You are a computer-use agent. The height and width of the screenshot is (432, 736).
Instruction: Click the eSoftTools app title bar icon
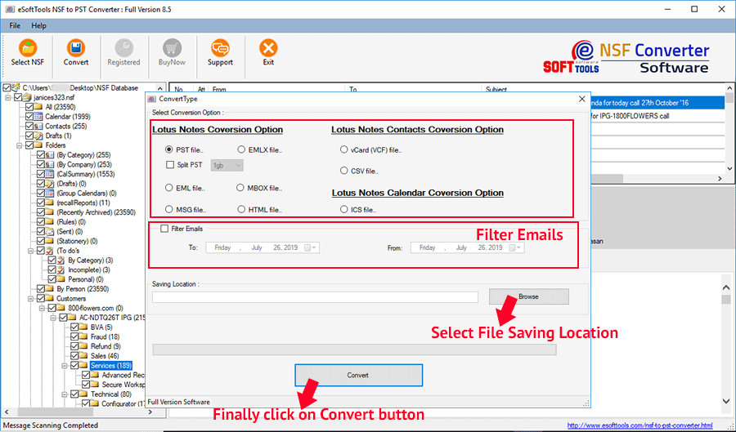tap(9, 9)
